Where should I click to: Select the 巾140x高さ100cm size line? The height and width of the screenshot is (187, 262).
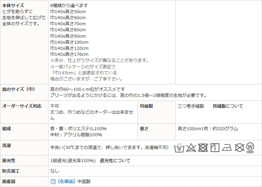[69, 42]
